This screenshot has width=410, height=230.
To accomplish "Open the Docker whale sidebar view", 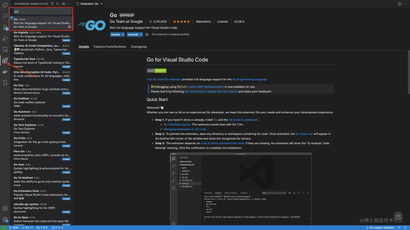I will 5,71.
